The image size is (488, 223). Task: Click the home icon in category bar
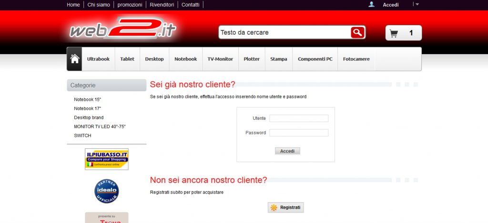click(x=74, y=59)
